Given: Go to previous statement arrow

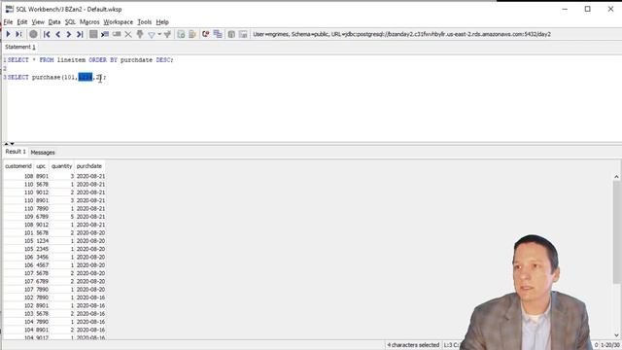Looking at the screenshot, I should click(x=58, y=35).
